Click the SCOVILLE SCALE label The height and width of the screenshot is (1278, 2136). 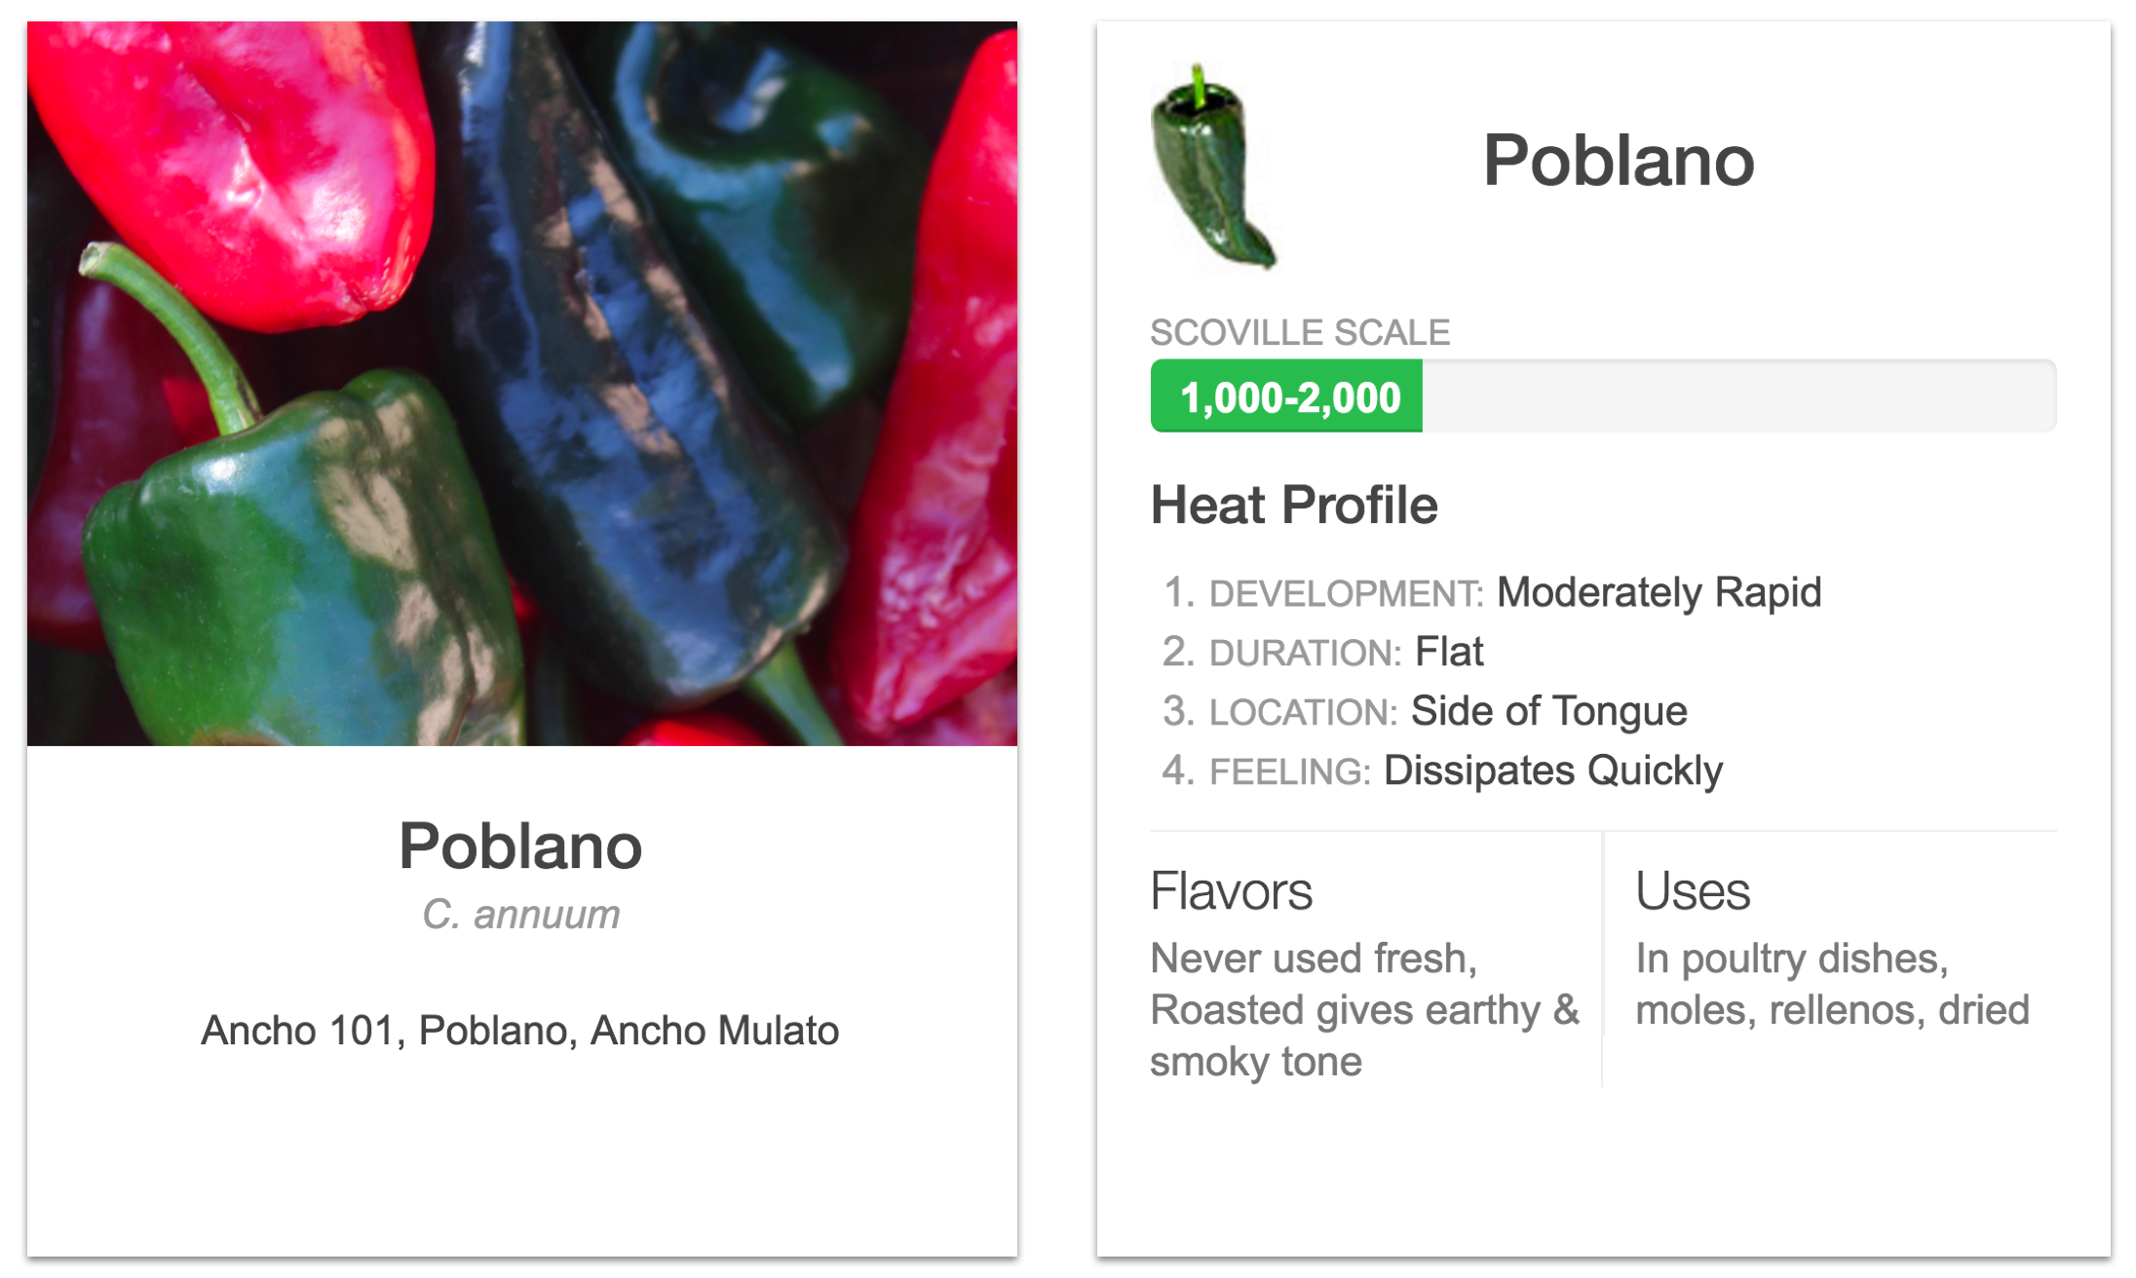[1300, 332]
